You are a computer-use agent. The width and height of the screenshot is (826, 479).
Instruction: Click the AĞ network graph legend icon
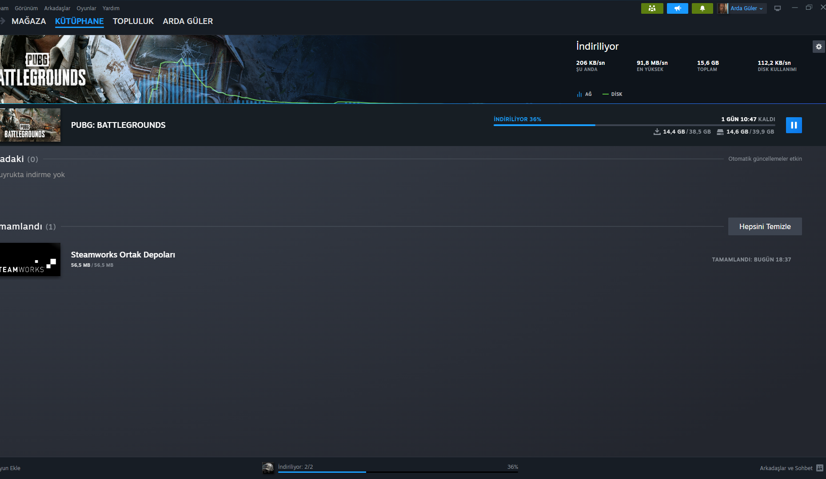(x=579, y=94)
